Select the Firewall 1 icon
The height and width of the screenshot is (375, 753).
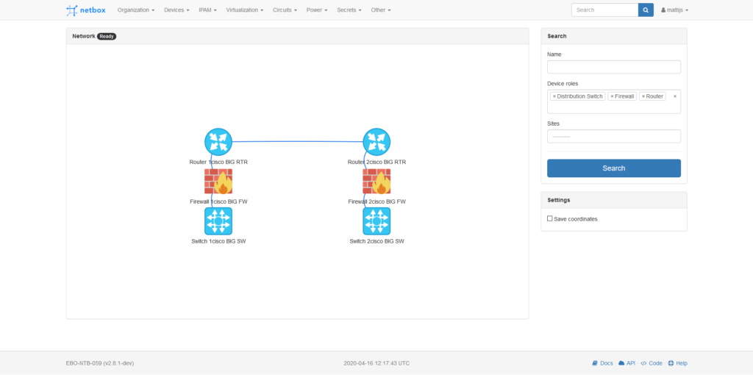click(x=218, y=181)
